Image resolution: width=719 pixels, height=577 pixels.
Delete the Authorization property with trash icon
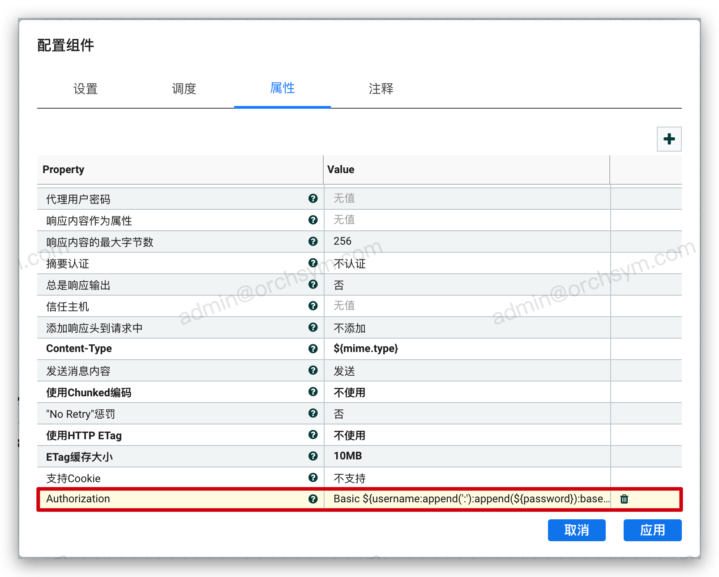(x=624, y=499)
